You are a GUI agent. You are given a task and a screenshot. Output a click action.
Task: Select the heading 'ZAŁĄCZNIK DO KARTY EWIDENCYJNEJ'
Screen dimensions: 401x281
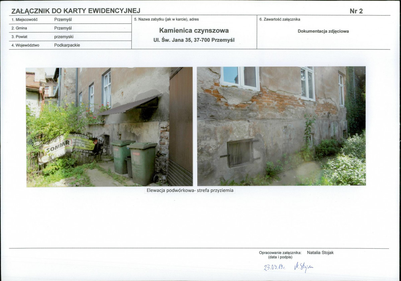click(x=76, y=11)
